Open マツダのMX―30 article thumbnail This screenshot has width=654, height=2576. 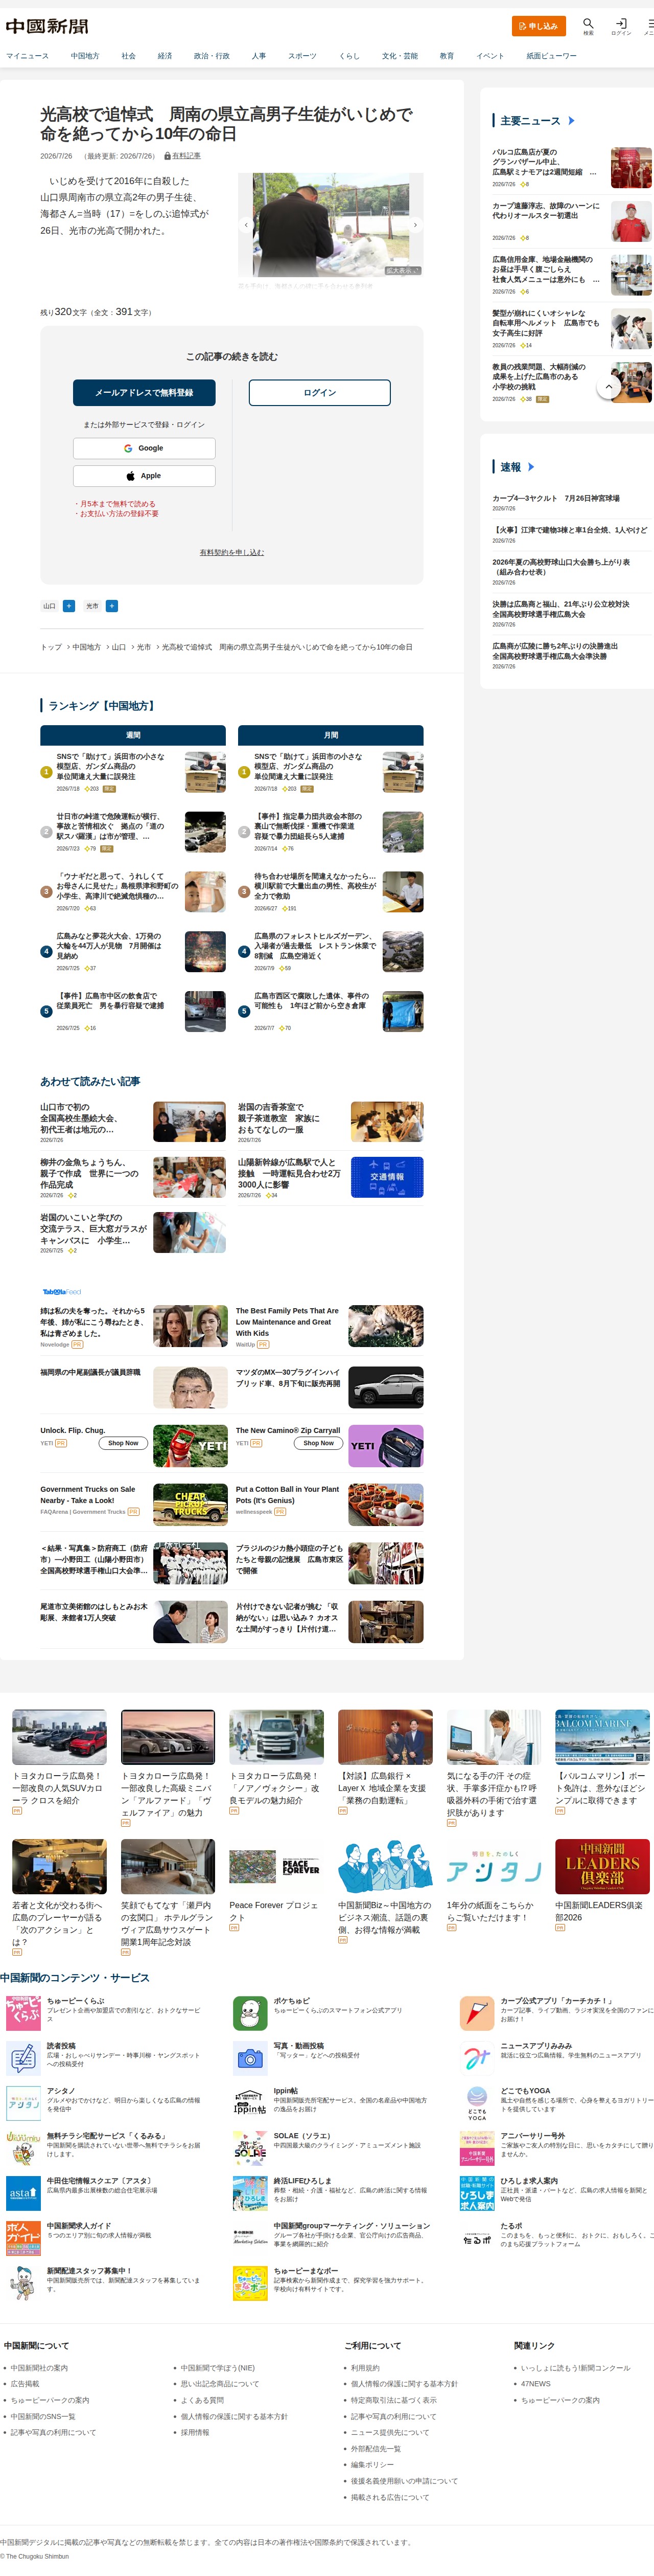point(386,1387)
